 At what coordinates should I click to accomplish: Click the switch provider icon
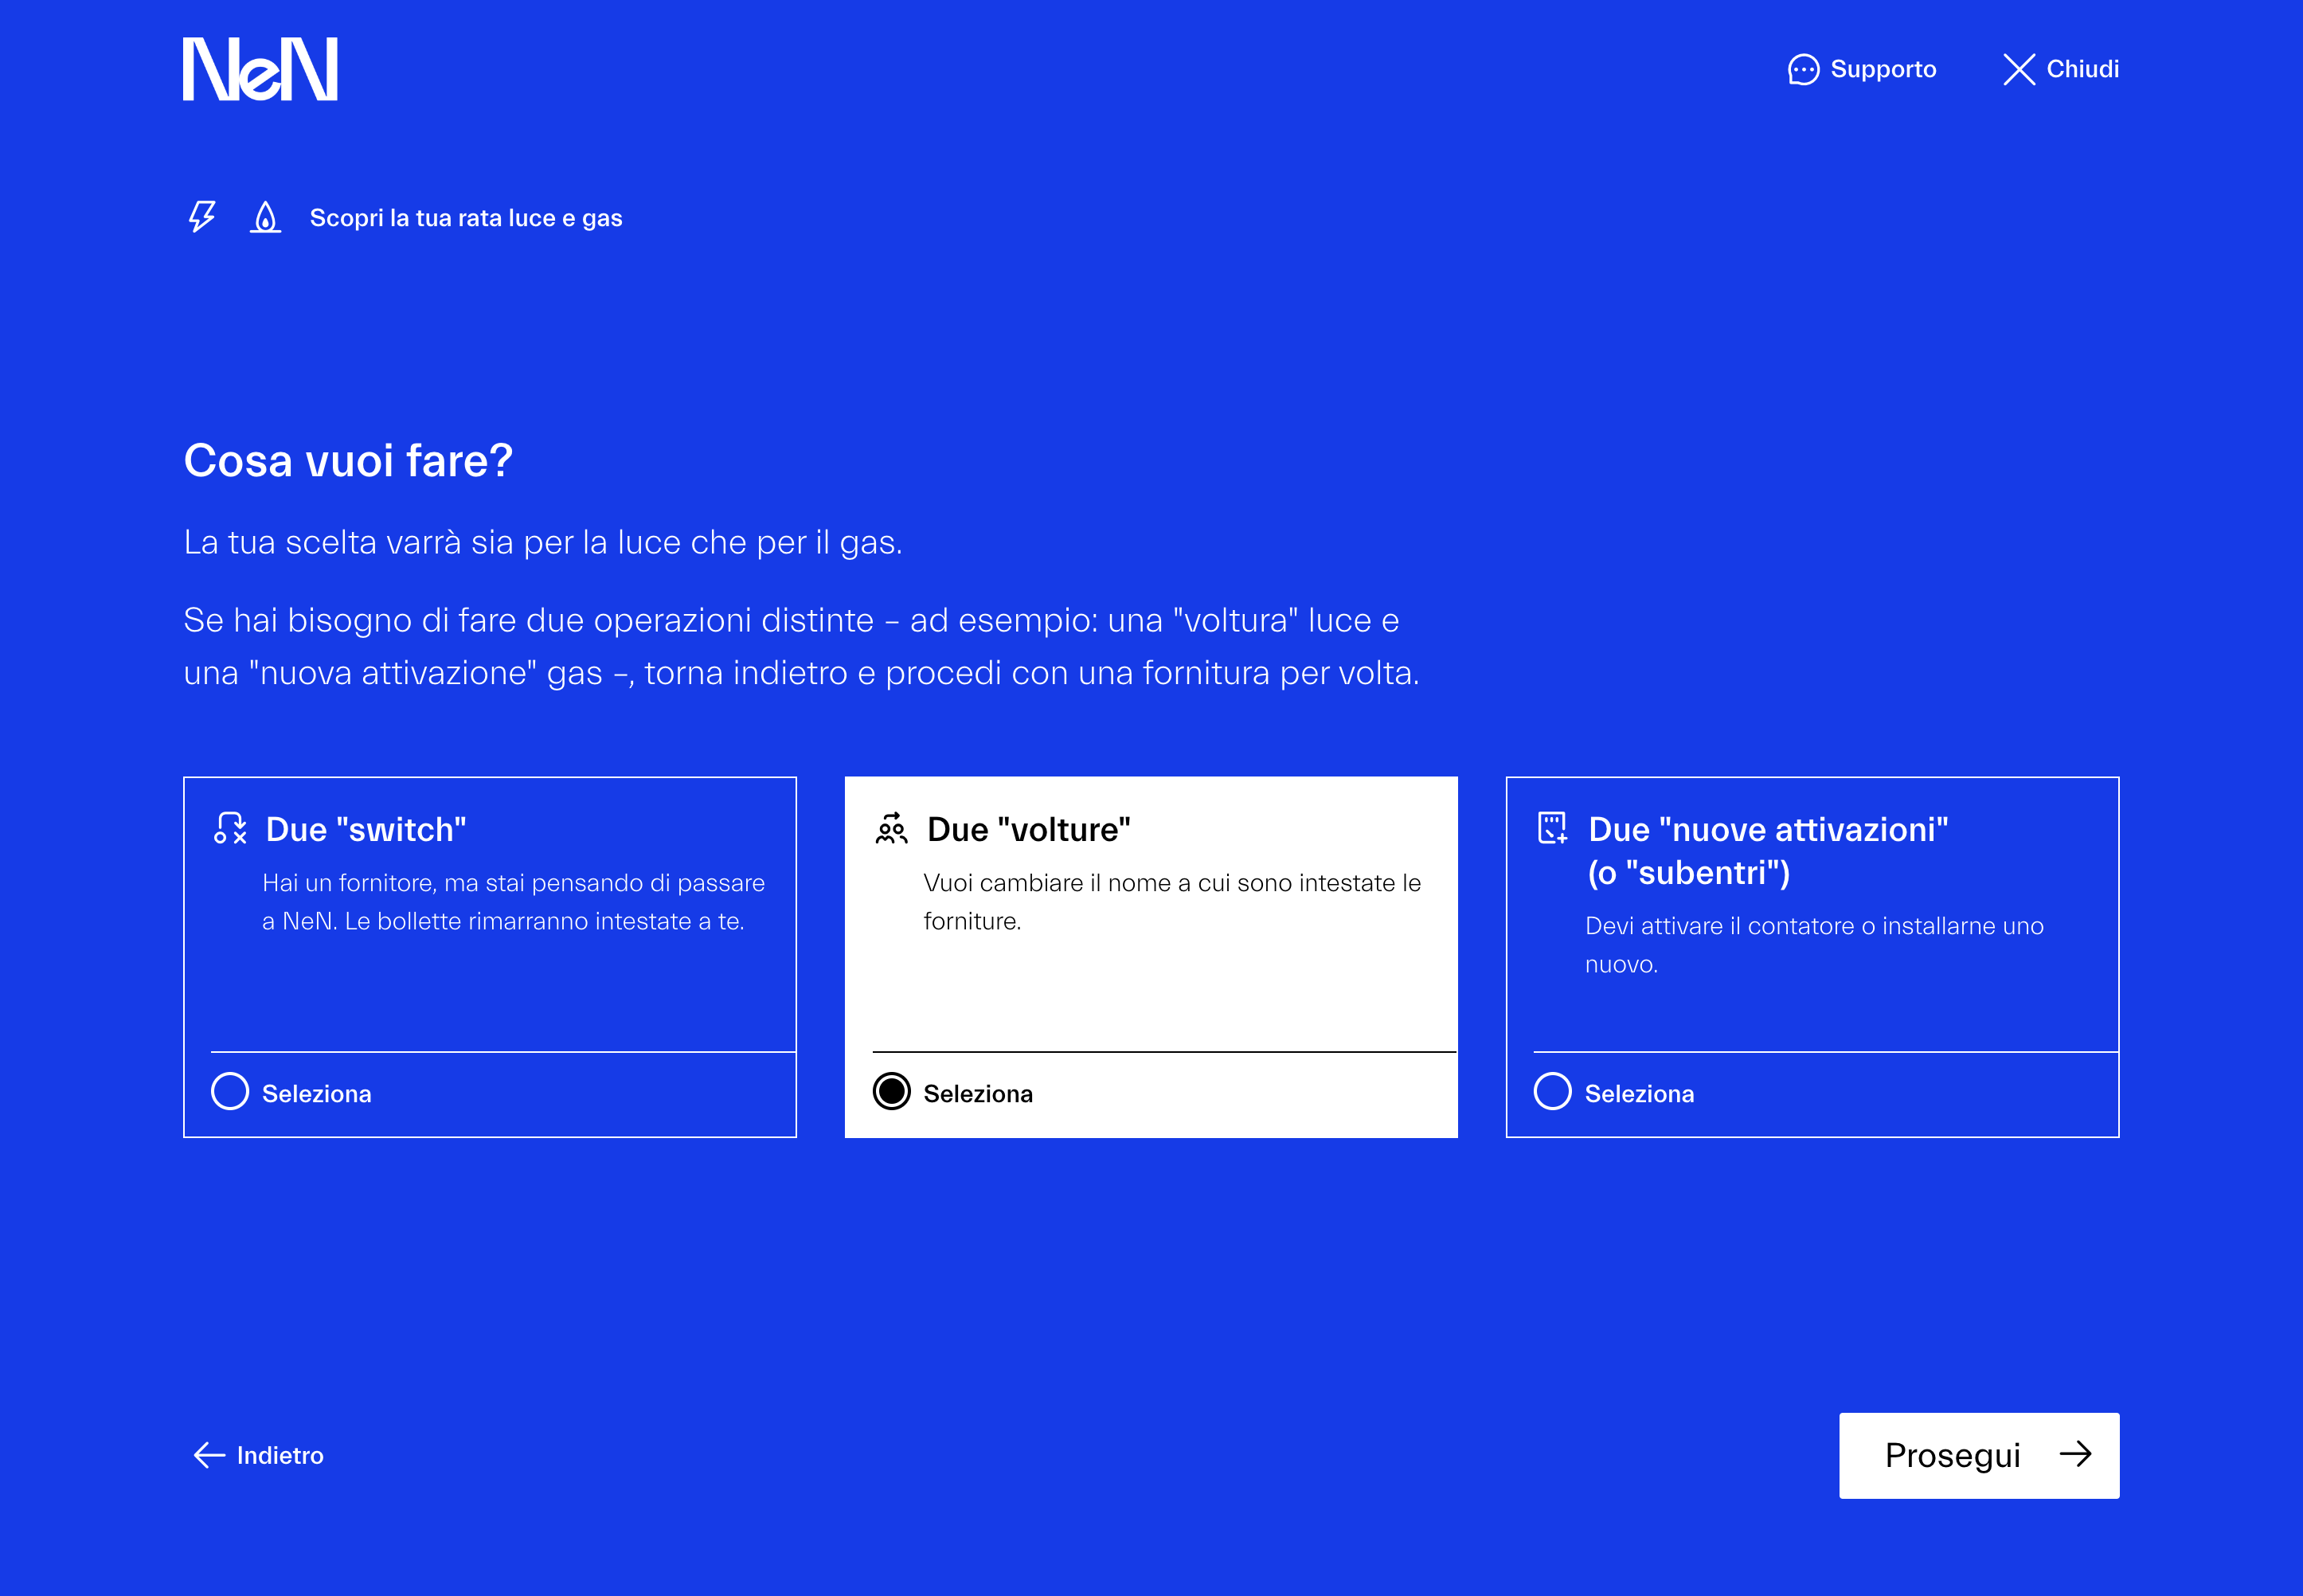point(230,828)
